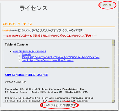The image size is (120, 112).
Task: Click the license scrollbar thumb
Action: (113, 44)
